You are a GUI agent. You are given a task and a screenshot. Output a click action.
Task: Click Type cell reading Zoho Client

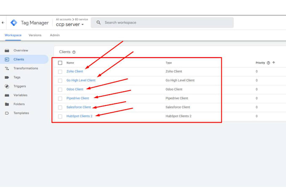coord(174,71)
